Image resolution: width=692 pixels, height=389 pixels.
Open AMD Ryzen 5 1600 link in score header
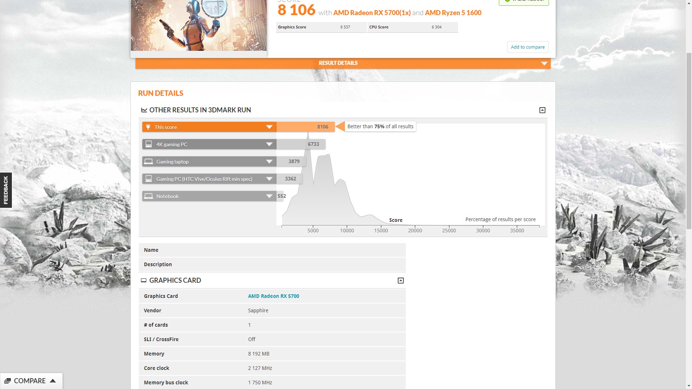[453, 13]
